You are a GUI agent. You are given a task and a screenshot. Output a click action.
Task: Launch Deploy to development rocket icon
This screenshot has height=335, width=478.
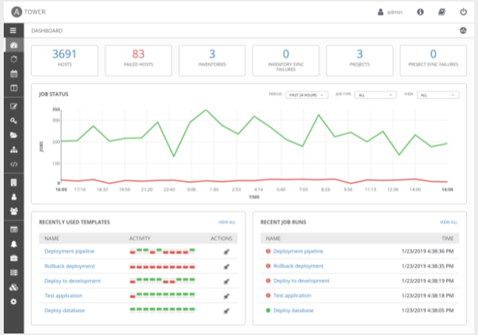[227, 281]
